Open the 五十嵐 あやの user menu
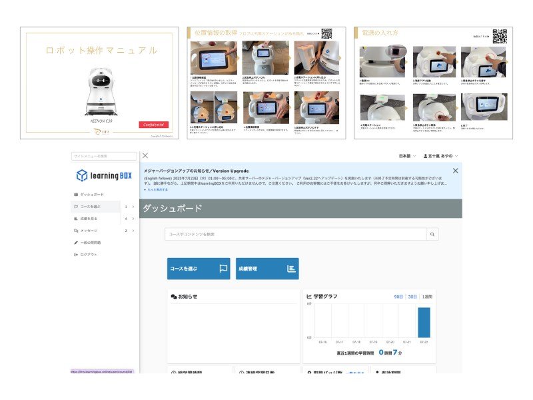Image resolution: width=533 pixels, height=400 pixels. 441,156
